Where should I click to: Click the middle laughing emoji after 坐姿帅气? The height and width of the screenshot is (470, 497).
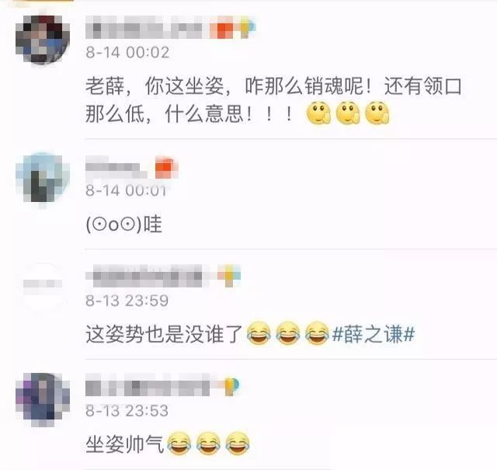pos(208,444)
